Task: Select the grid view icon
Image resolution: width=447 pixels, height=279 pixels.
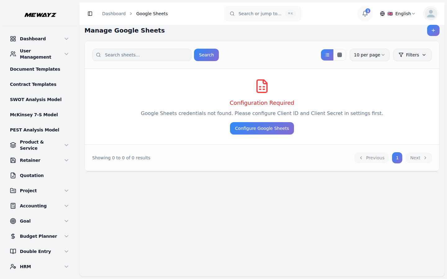Action: tap(340, 55)
